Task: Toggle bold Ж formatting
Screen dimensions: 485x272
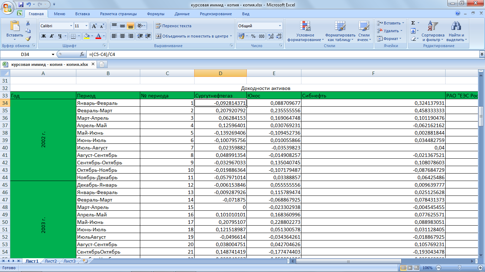Action: pyautogui.click(x=43, y=36)
